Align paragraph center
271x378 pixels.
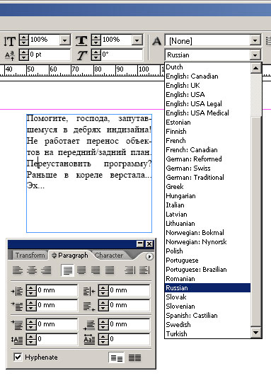click(x=32, y=270)
